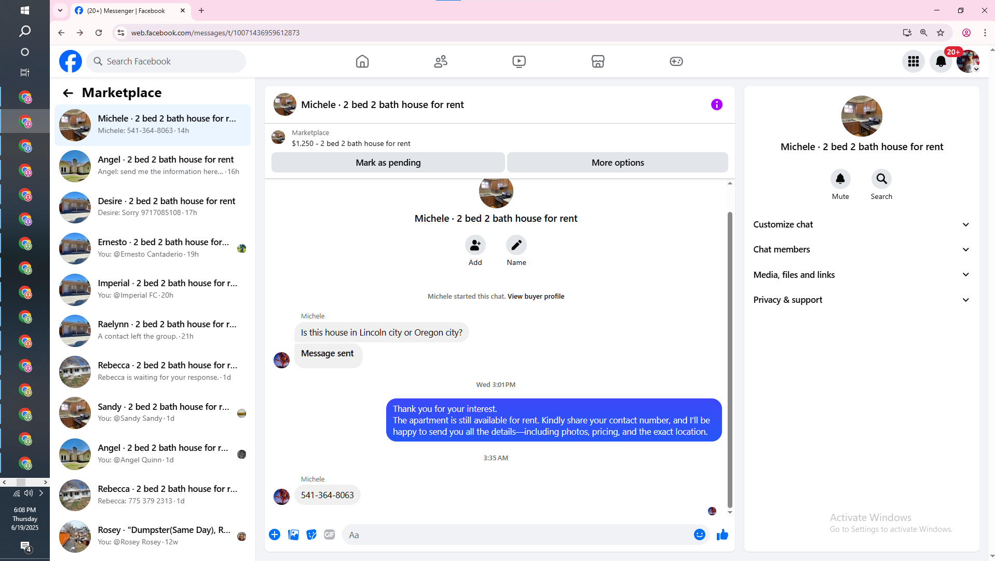Click the Facebook logo
The width and height of the screenshot is (995, 561).
[71, 61]
